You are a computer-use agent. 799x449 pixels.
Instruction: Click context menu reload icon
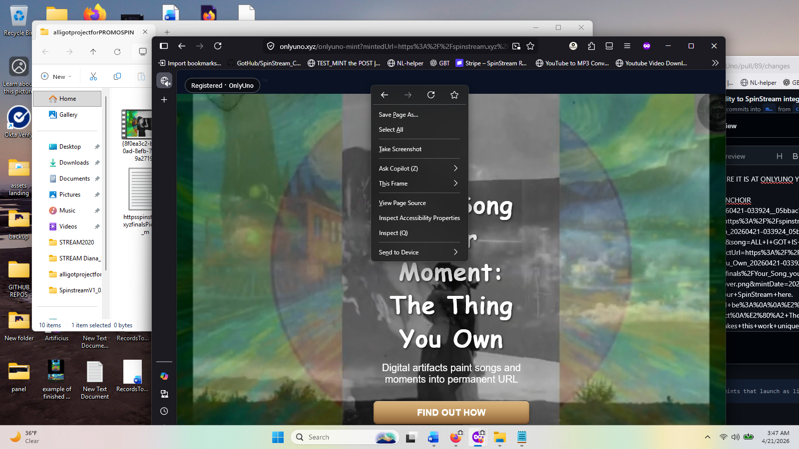pyautogui.click(x=431, y=95)
